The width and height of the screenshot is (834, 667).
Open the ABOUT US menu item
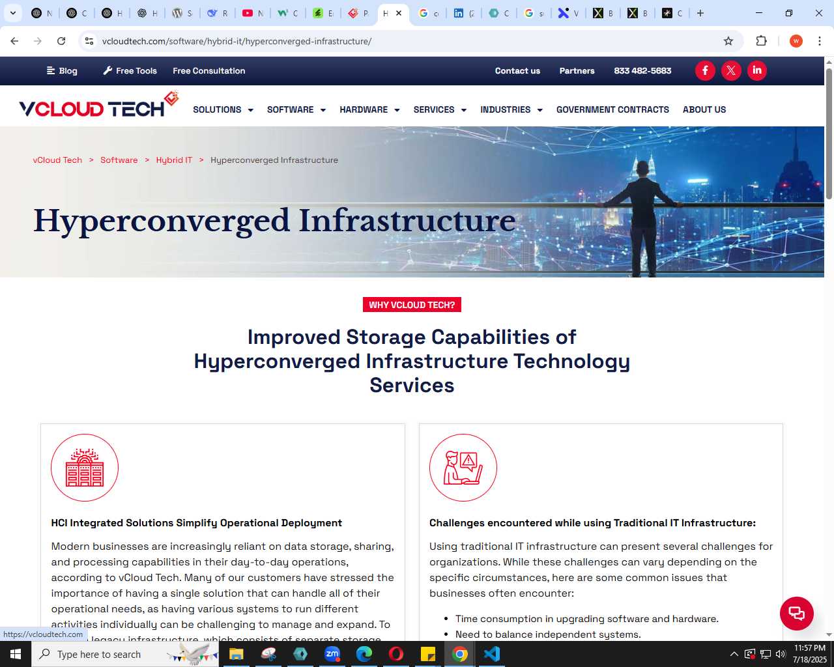click(704, 109)
